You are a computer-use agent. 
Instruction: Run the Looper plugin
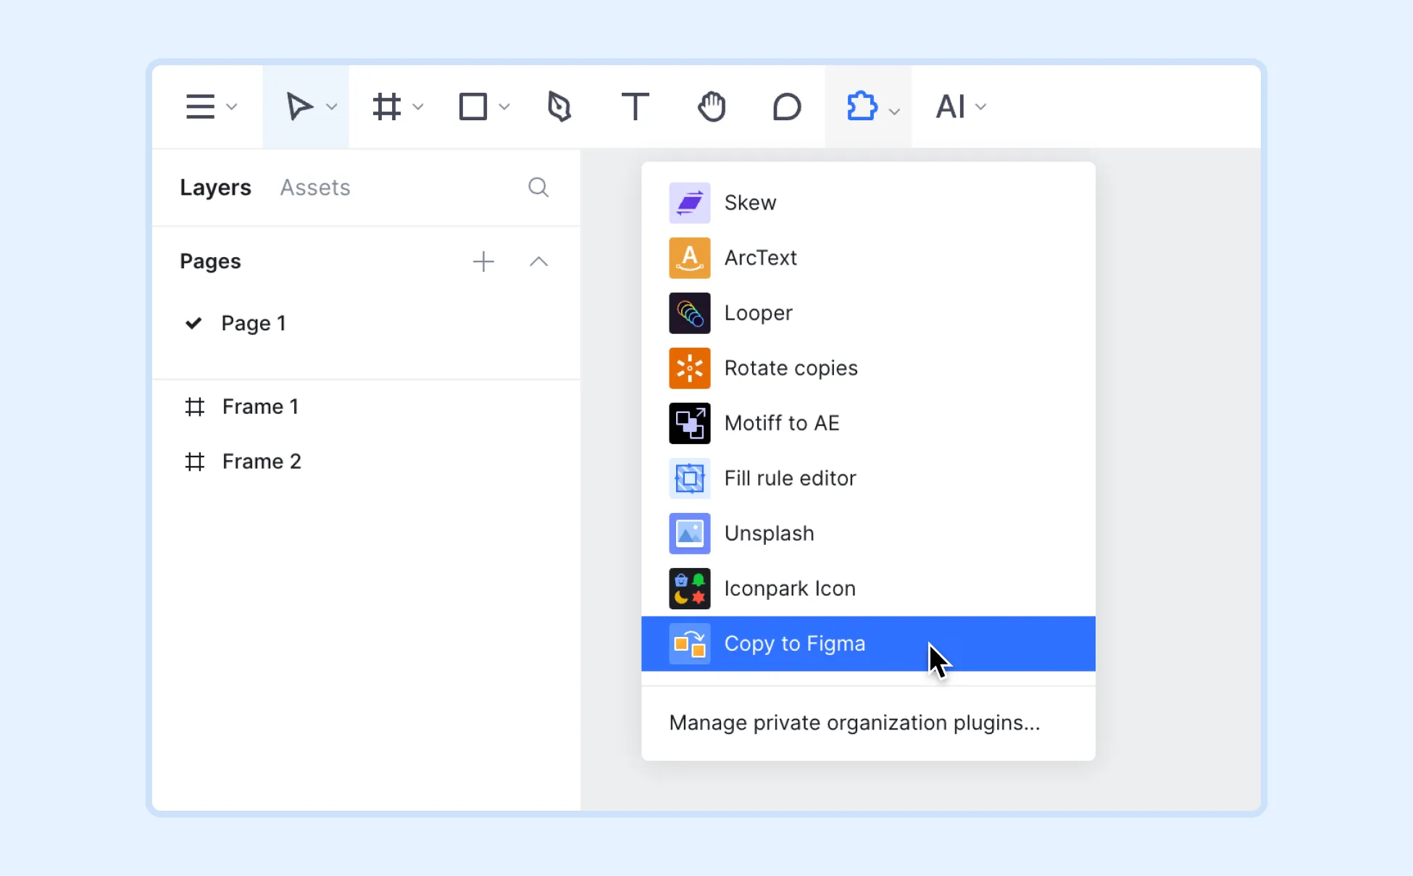(868, 313)
